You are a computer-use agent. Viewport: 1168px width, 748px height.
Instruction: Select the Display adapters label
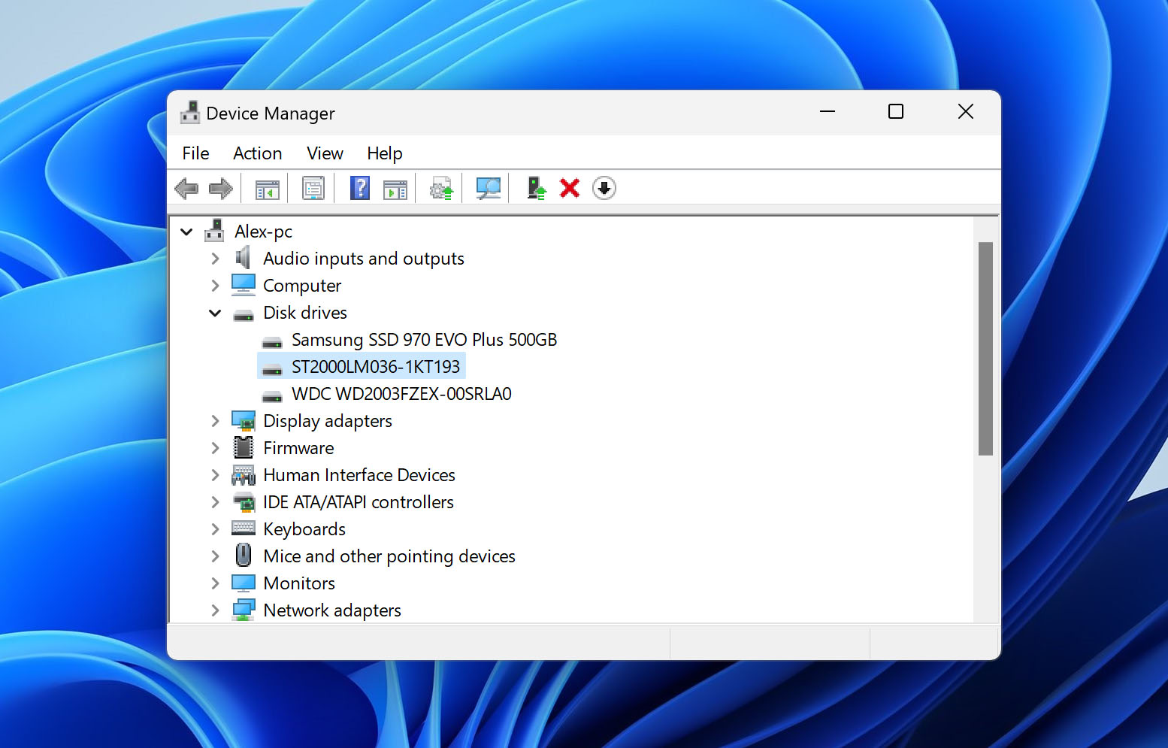pos(328,421)
